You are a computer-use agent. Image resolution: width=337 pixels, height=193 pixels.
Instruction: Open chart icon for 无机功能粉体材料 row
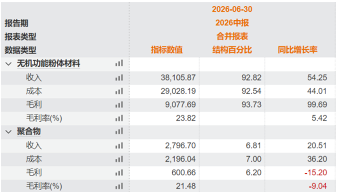pos(119,63)
